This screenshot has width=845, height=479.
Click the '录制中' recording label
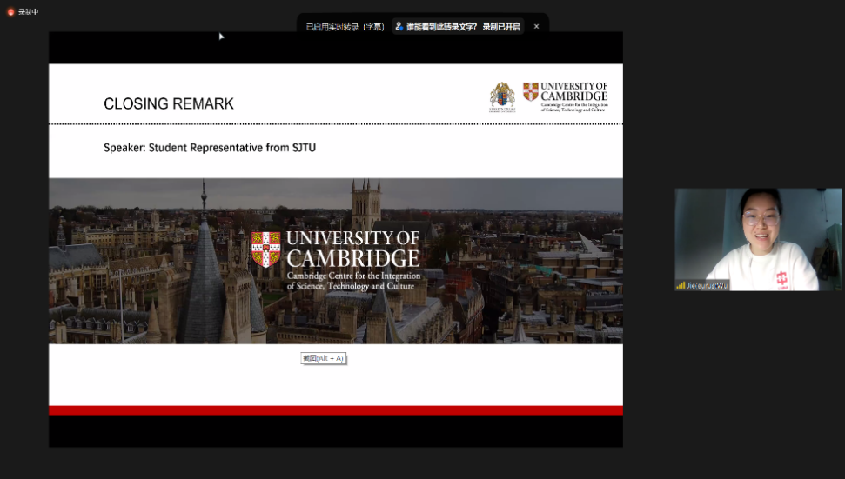click(28, 12)
